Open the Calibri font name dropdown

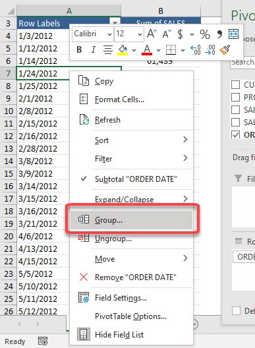coord(109,34)
